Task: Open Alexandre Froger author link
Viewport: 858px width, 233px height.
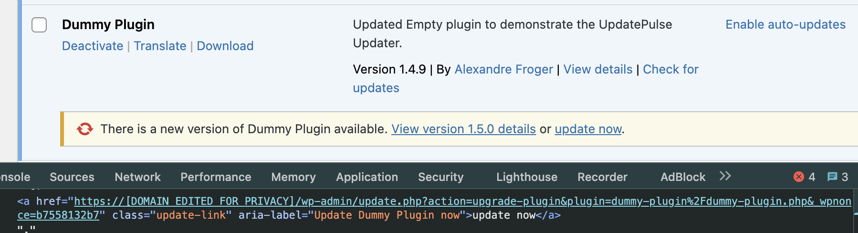Action: 504,69
